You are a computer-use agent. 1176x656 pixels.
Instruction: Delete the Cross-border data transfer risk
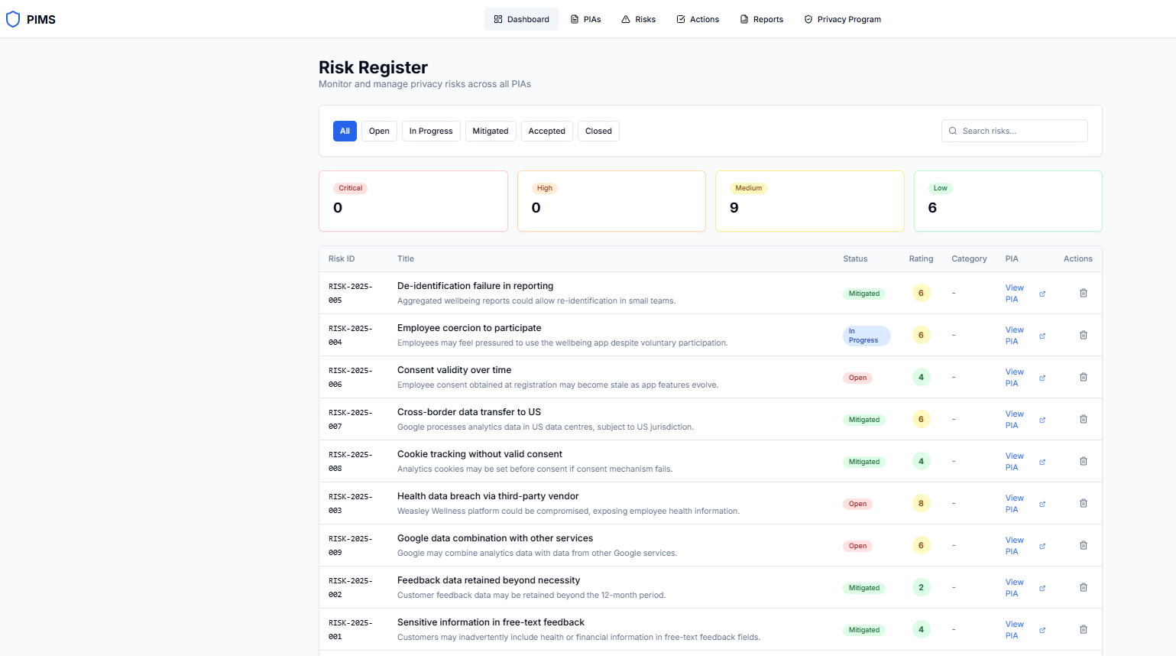[1084, 419]
